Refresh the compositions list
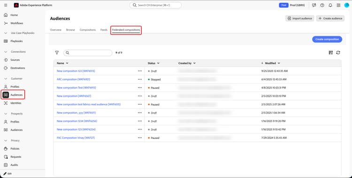 click(338, 53)
